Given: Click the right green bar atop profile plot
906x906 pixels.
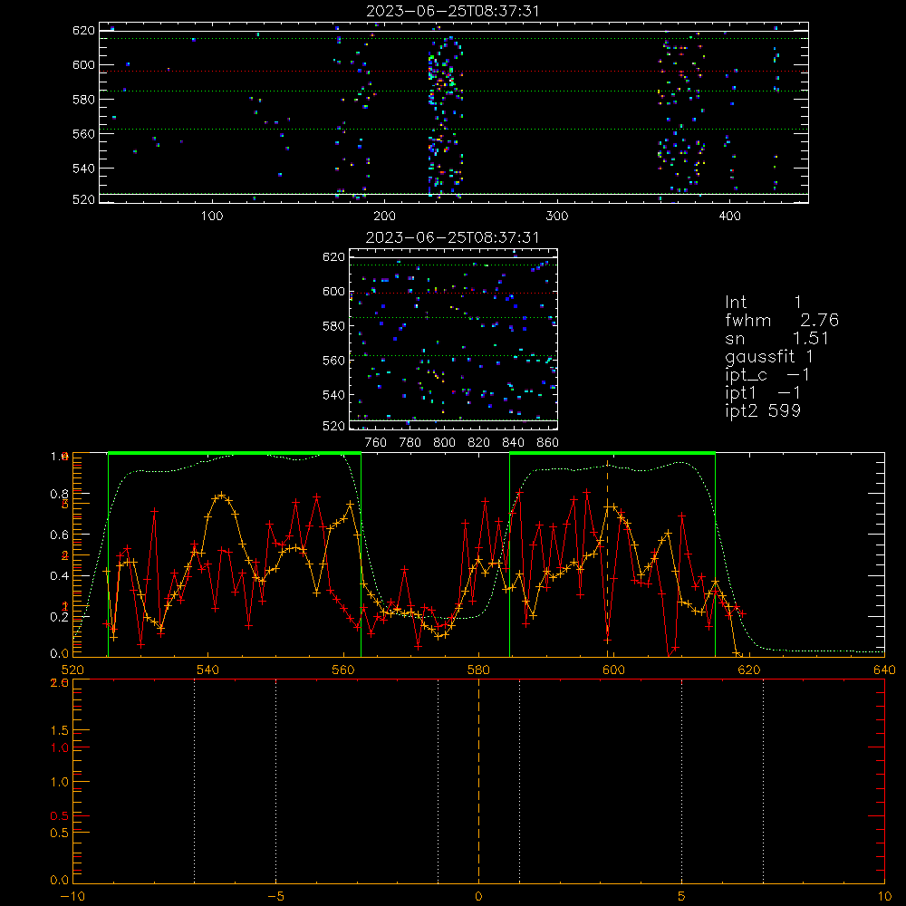Looking at the screenshot, I should (x=612, y=454).
